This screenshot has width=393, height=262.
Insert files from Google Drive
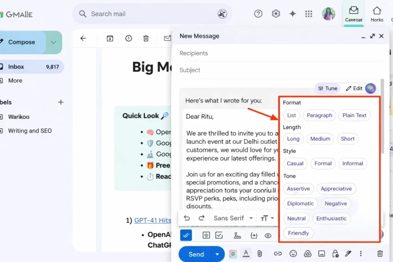click(x=307, y=254)
